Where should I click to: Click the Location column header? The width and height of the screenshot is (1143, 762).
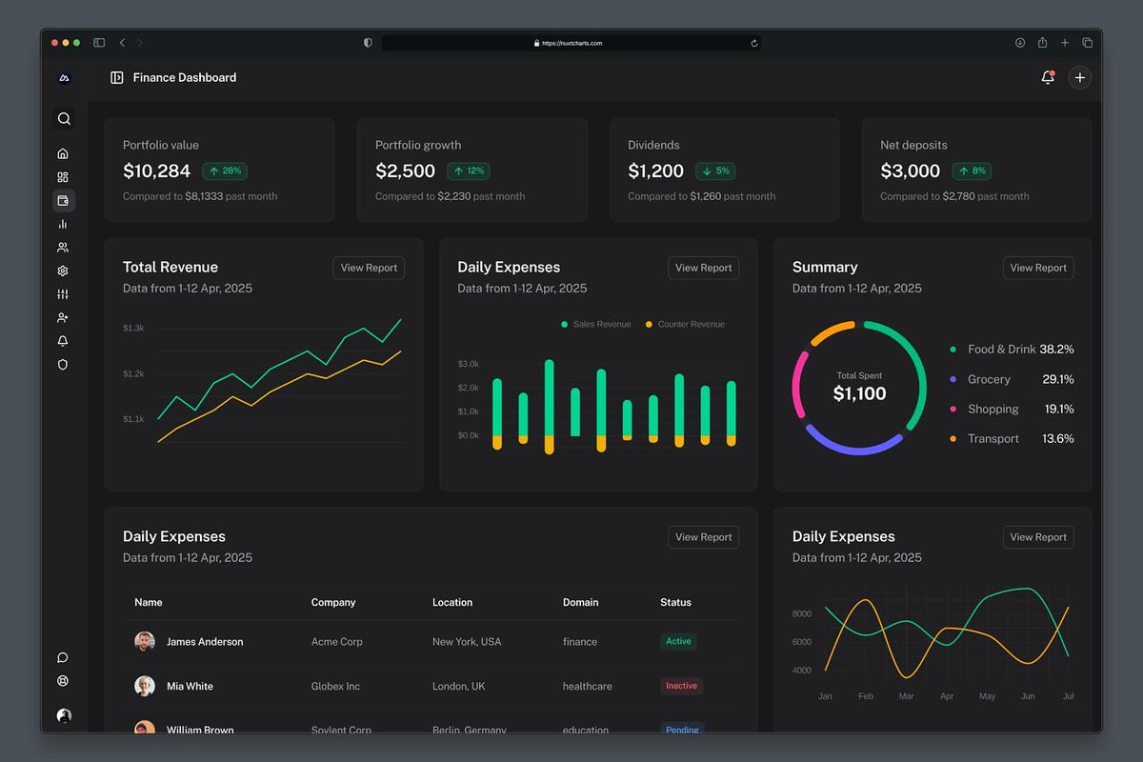(452, 602)
